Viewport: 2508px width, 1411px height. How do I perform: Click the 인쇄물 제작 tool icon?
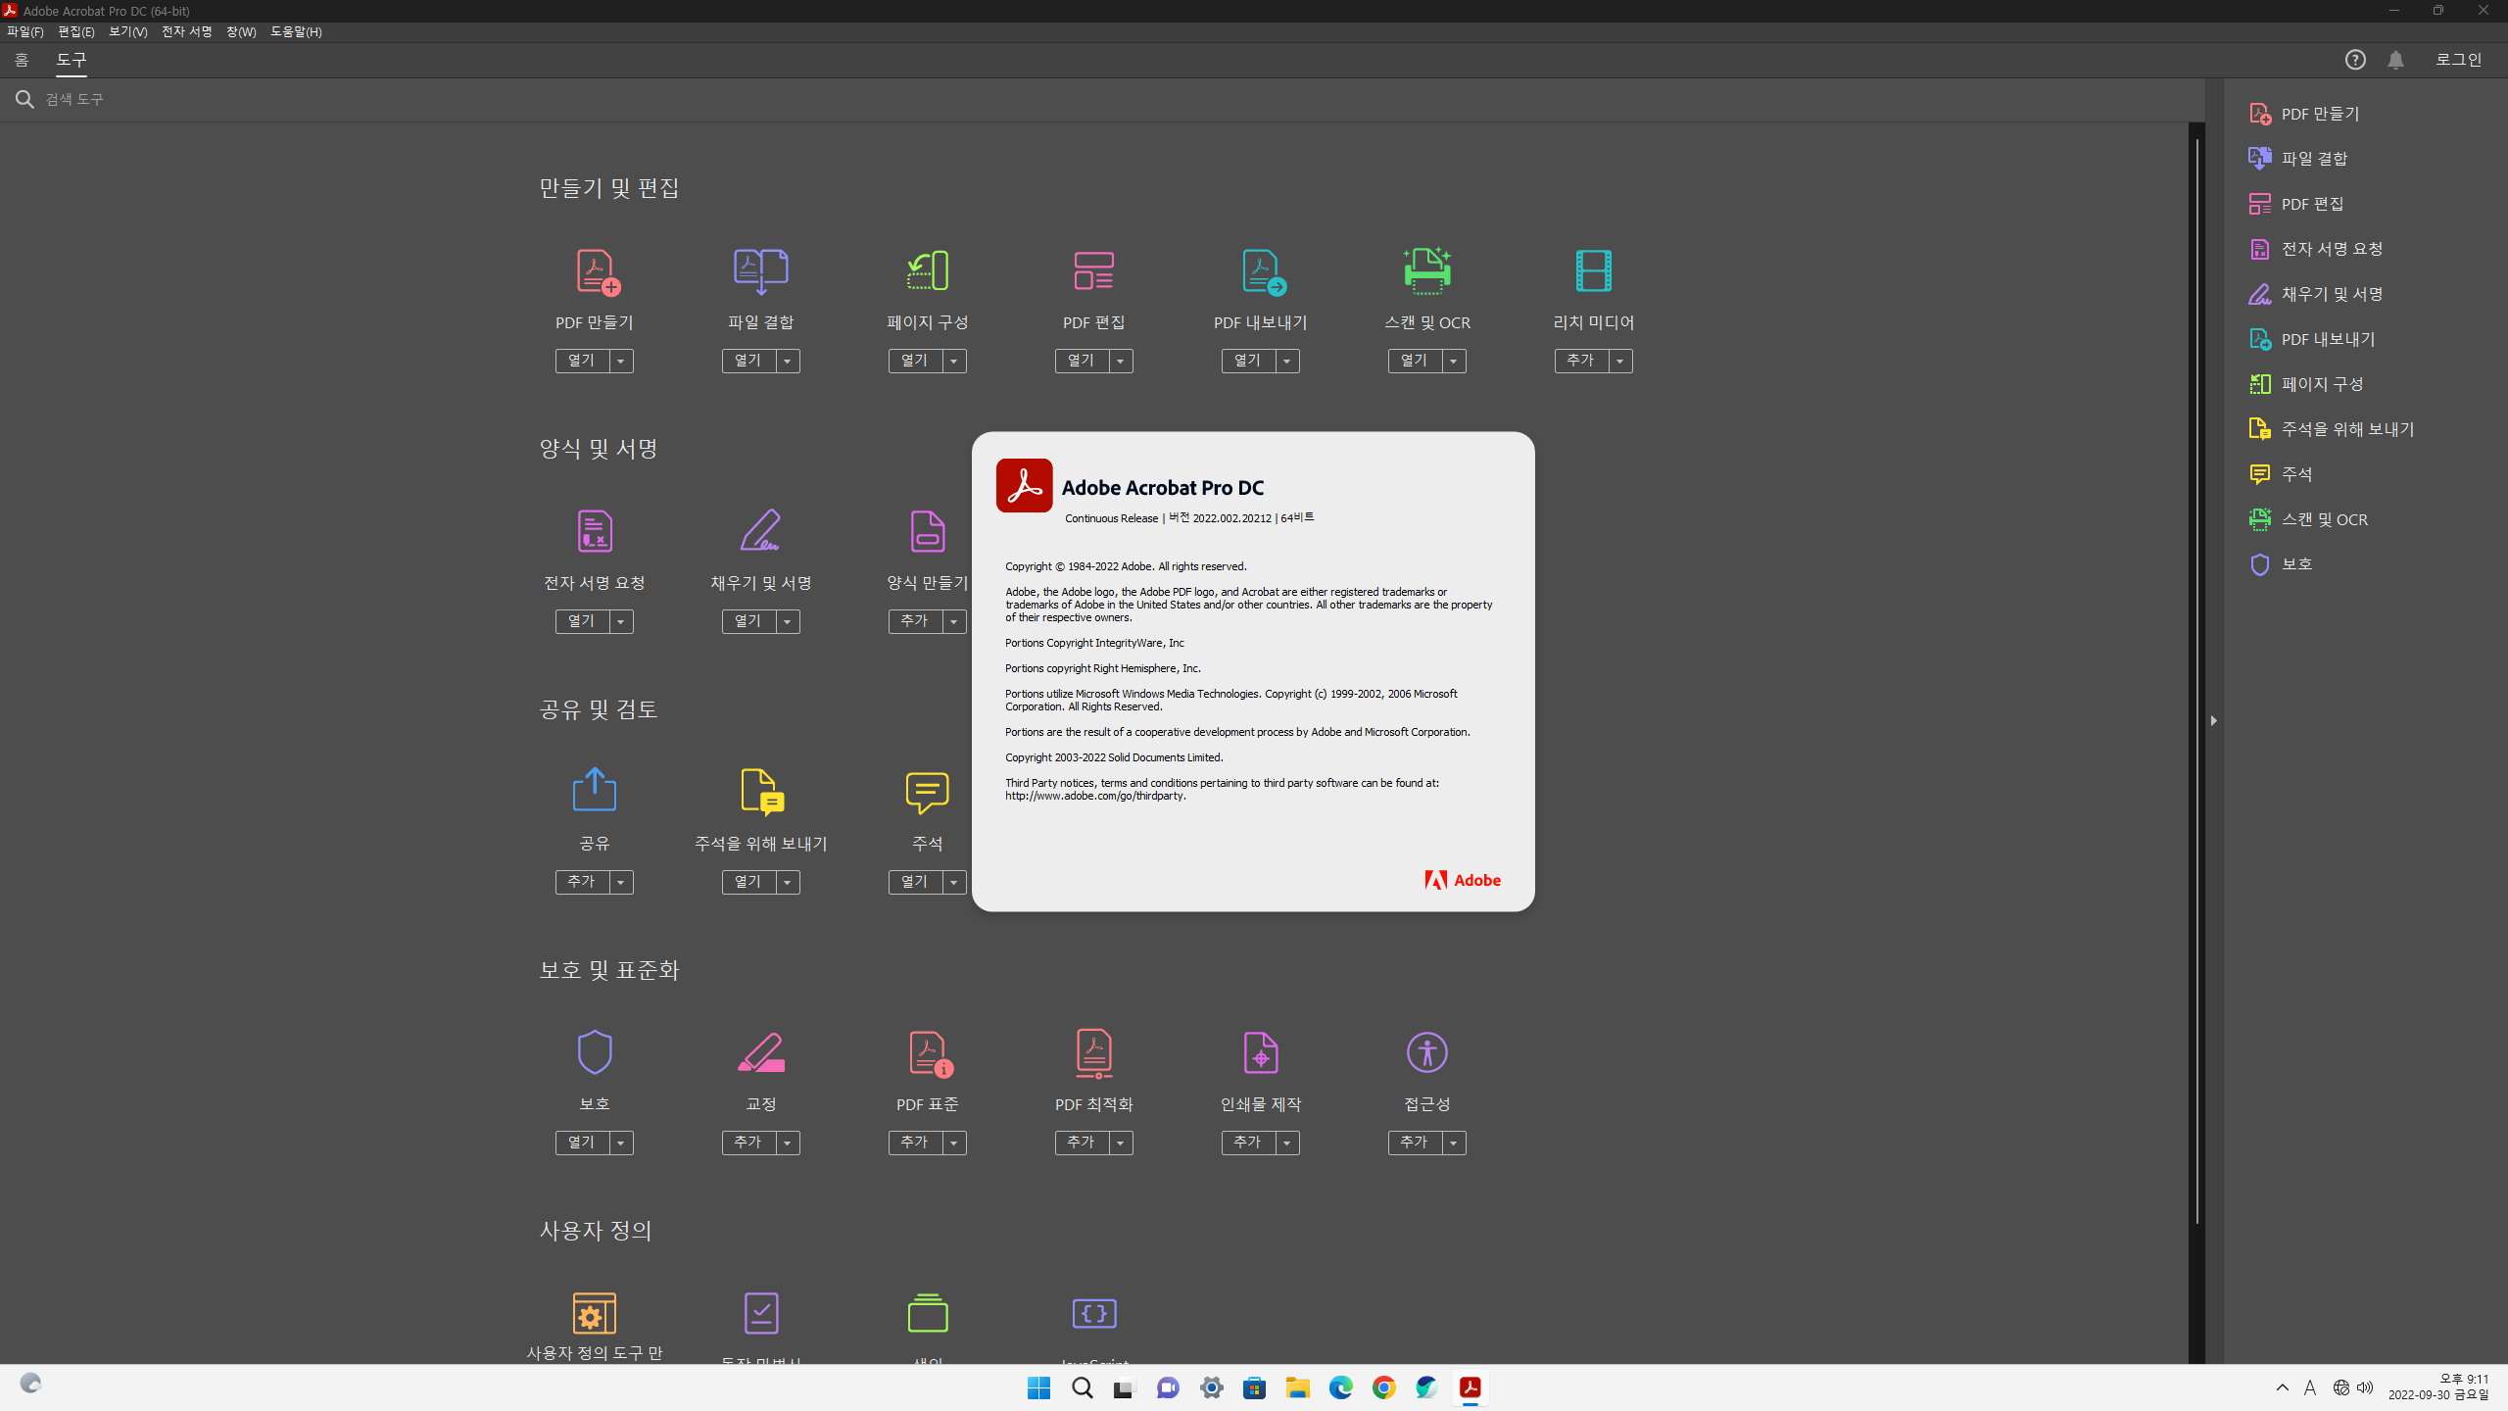point(1260,1052)
